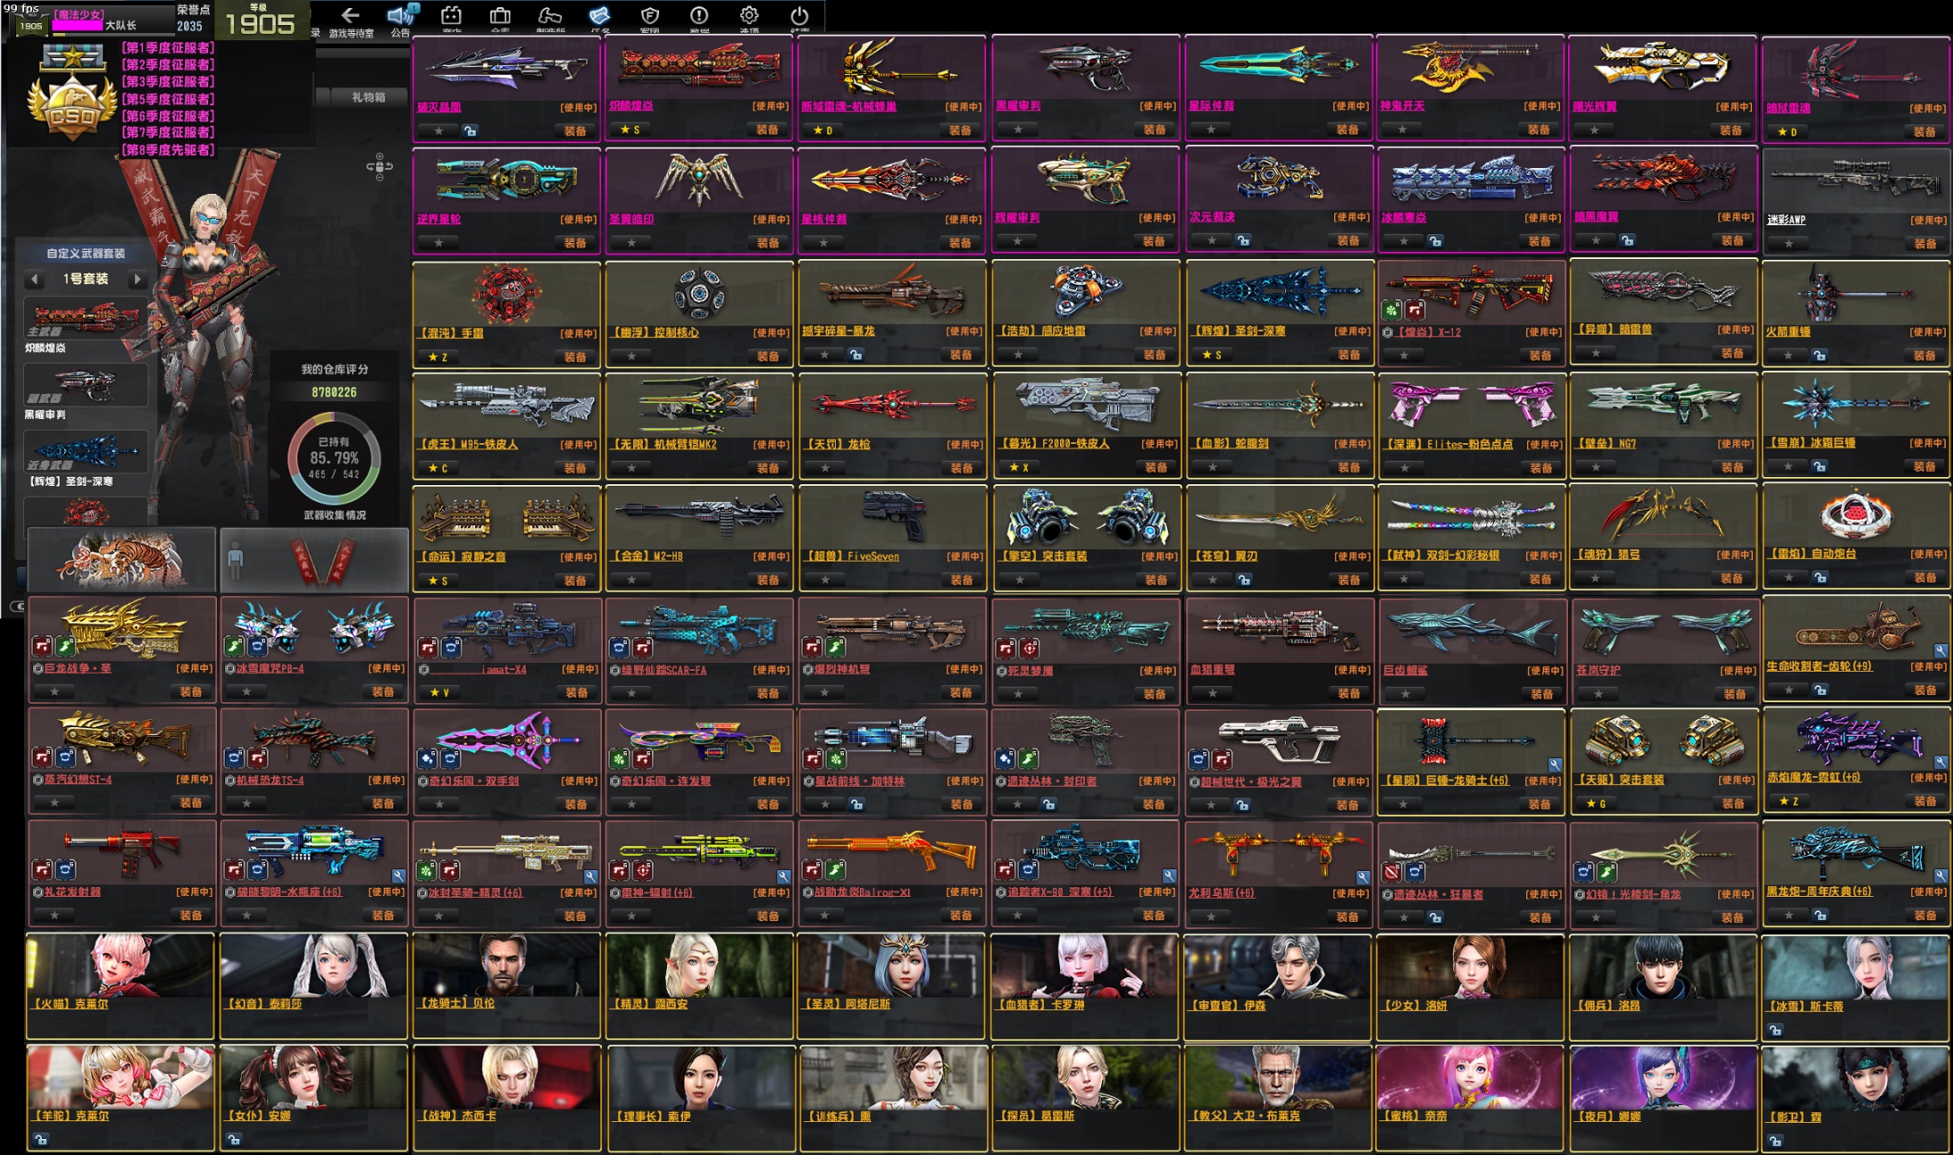
Task: Click green snowflake badge on 奇幻乐园·连发弩
Action: pyautogui.click(x=621, y=758)
